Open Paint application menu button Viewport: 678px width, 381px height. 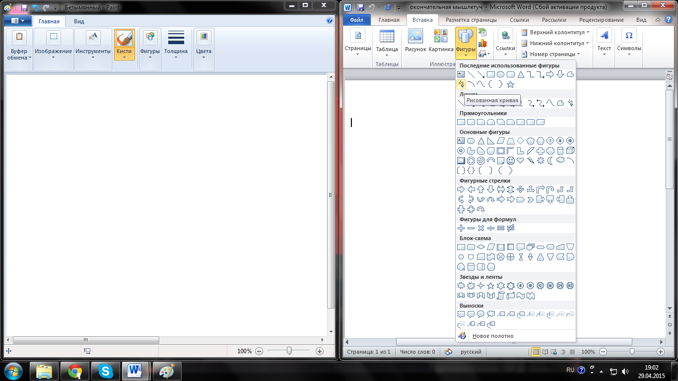(x=18, y=21)
